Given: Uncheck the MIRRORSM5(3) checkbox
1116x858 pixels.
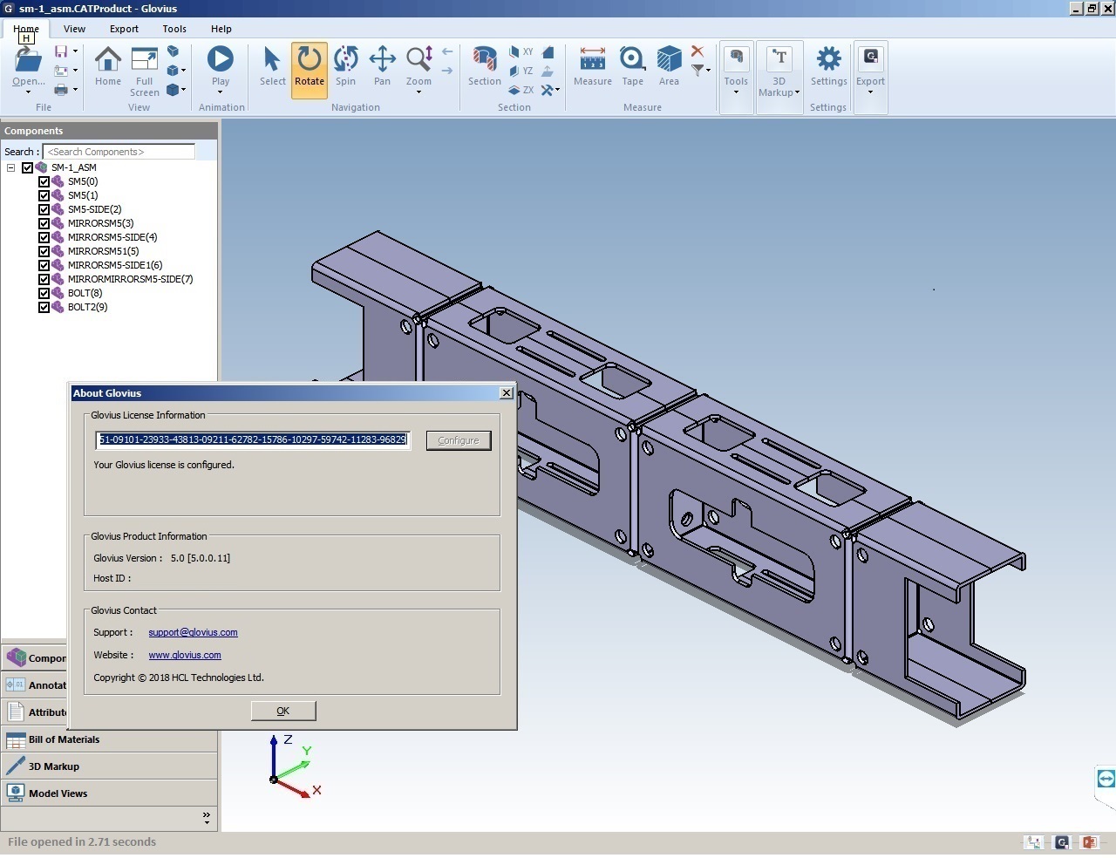Looking at the screenshot, I should (44, 223).
